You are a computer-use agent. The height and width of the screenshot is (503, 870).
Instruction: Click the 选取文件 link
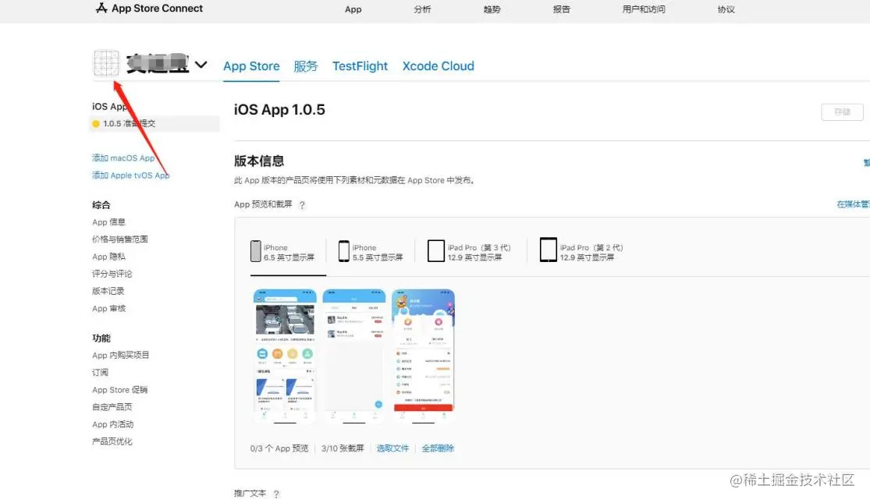click(x=392, y=448)
